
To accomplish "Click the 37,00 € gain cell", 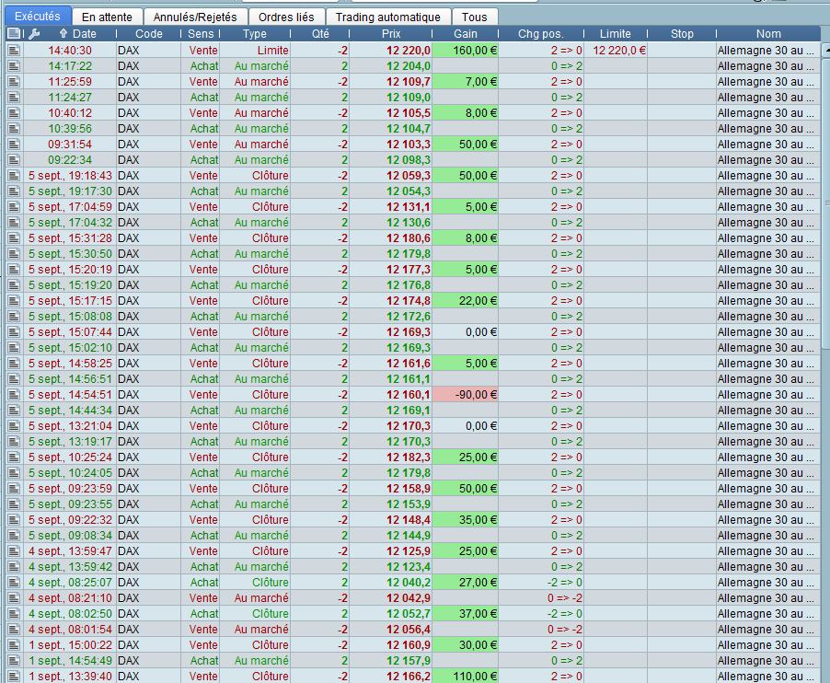I will (466, 614).
